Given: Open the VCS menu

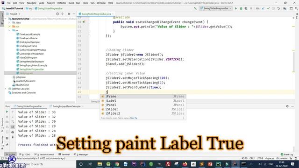Looking at the screenshot, I should pyautogui.click(x=93, y=3).
